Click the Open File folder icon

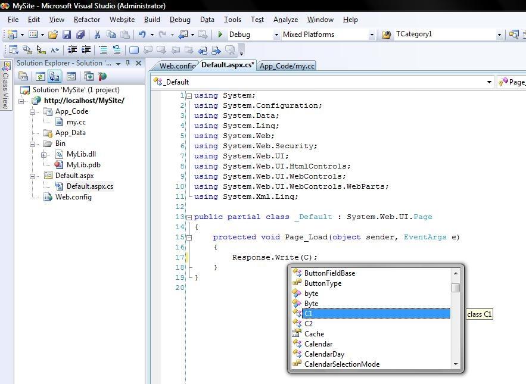click(x=53, y=34)
